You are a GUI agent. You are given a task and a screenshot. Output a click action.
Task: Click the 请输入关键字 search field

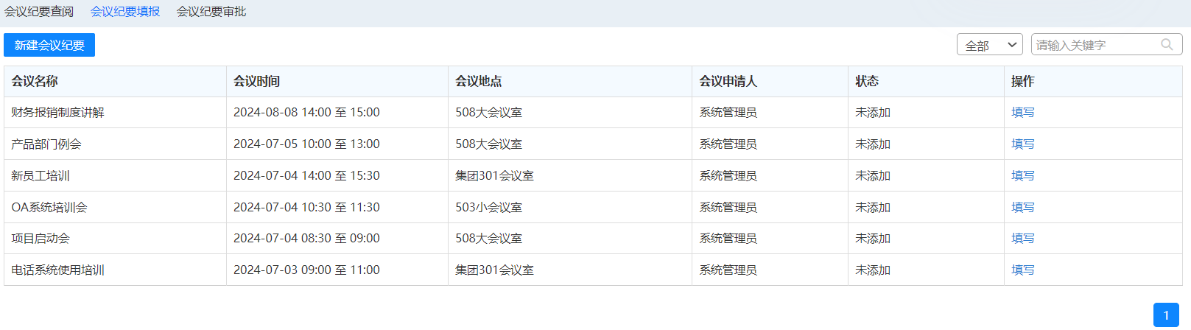tap(1094, 45)
